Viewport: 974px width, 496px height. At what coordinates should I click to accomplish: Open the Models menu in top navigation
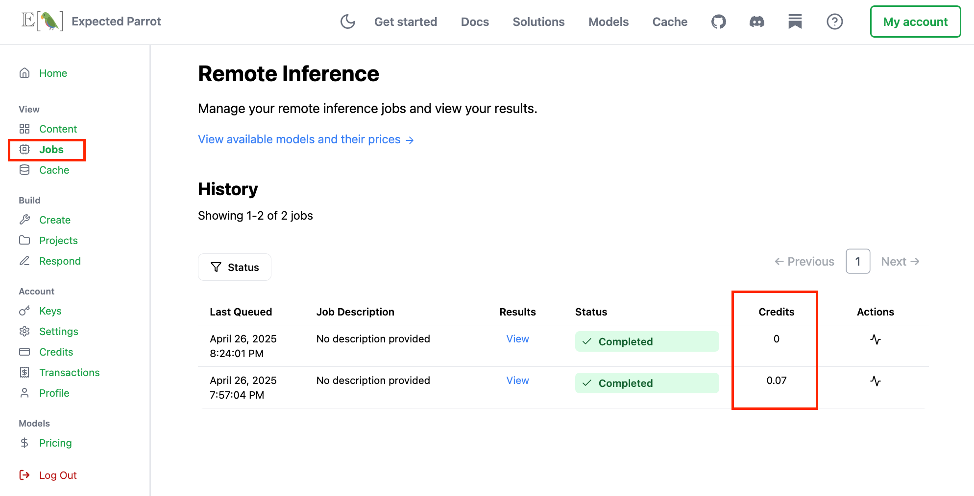[x=608, y=22]
